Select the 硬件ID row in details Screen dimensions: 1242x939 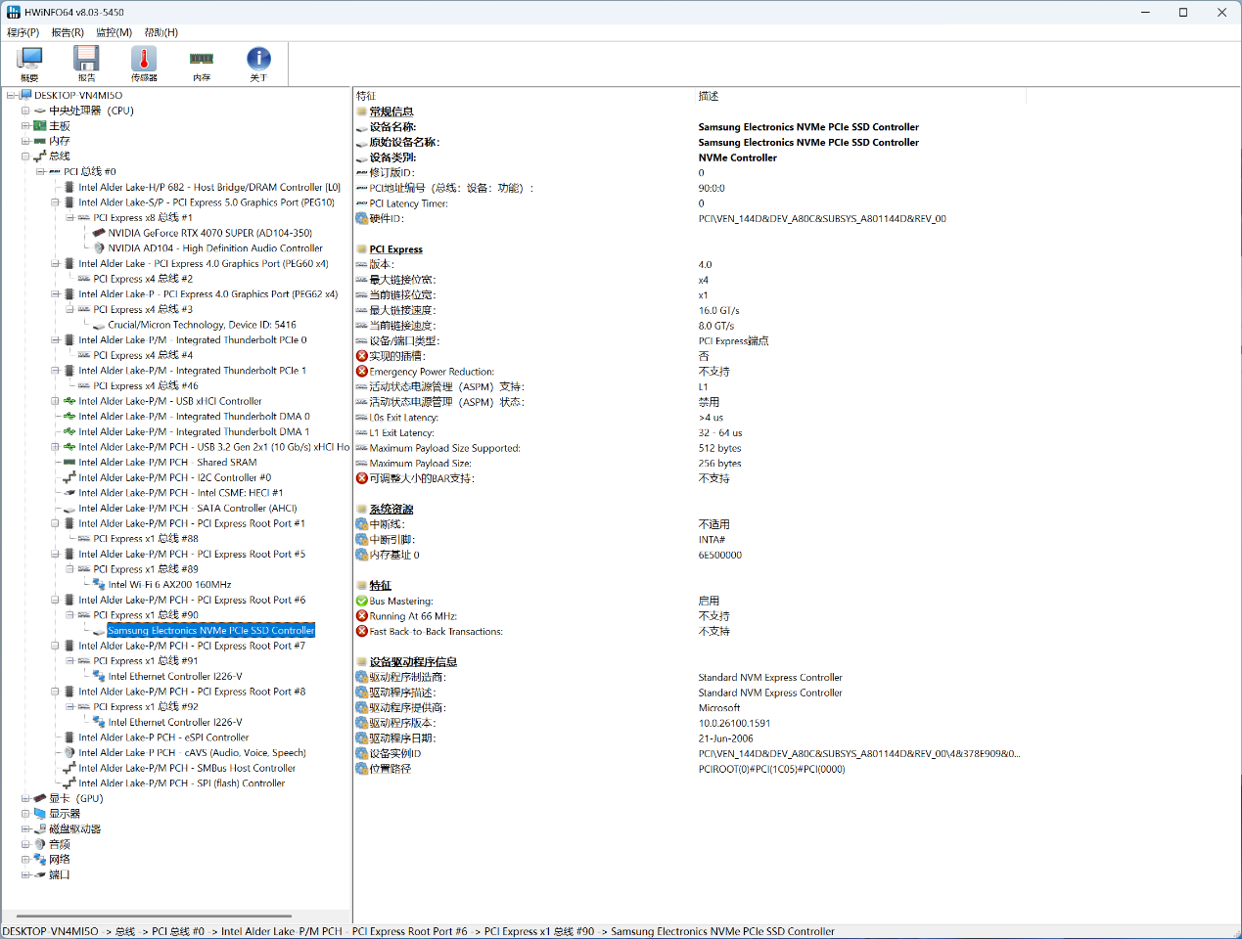pyautogui.click(x=387, y=219)
